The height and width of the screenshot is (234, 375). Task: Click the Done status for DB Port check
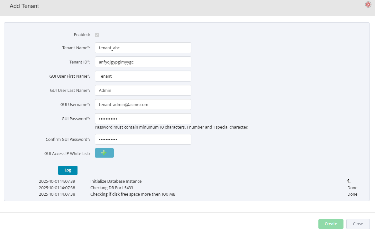tap(352, 188)
